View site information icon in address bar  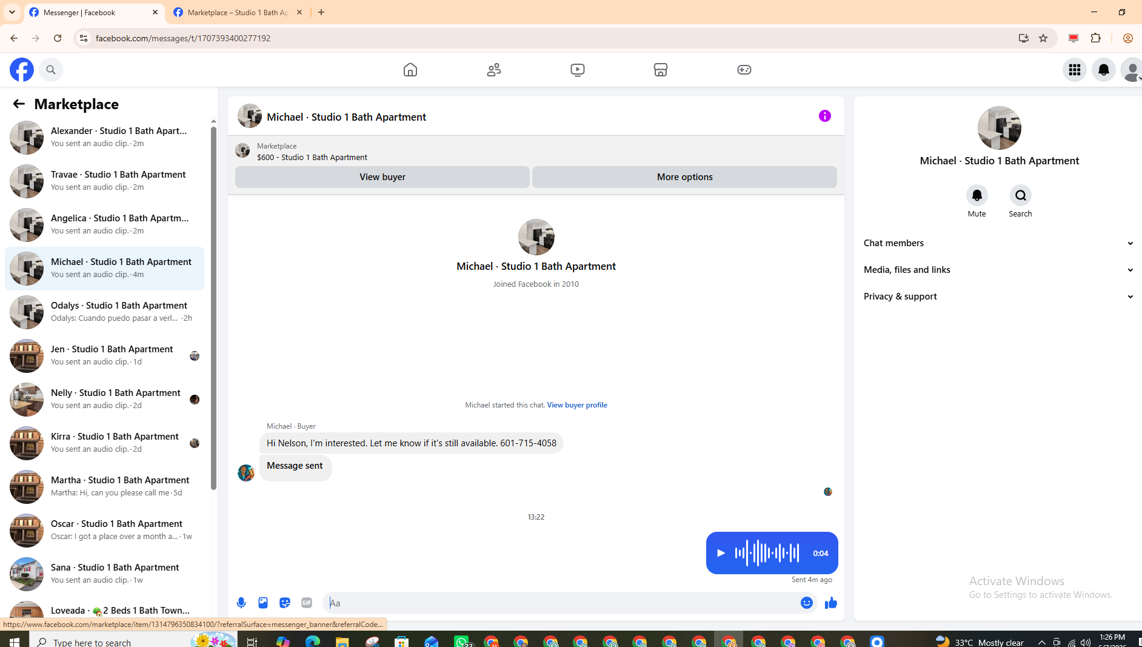[84, 38]
